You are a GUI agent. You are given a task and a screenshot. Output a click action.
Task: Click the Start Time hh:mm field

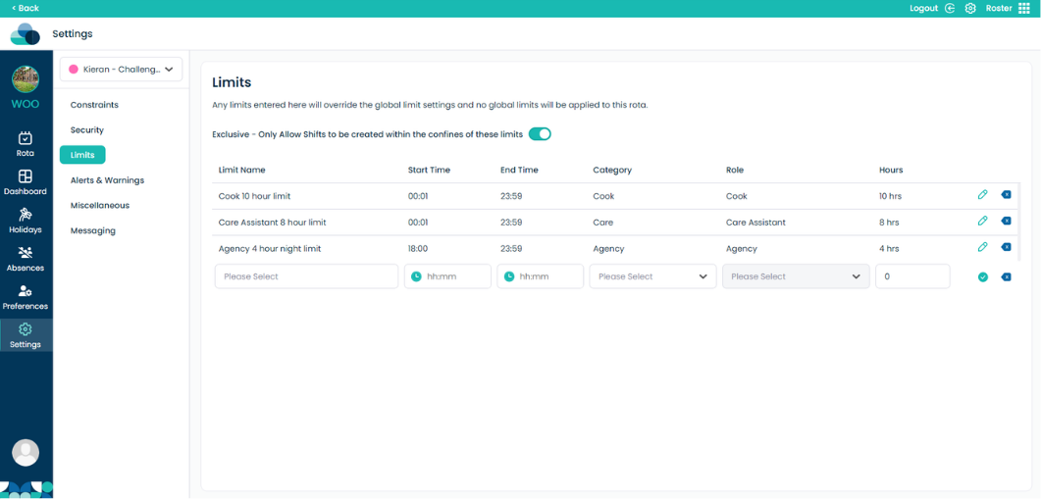[x=447, y=276]
